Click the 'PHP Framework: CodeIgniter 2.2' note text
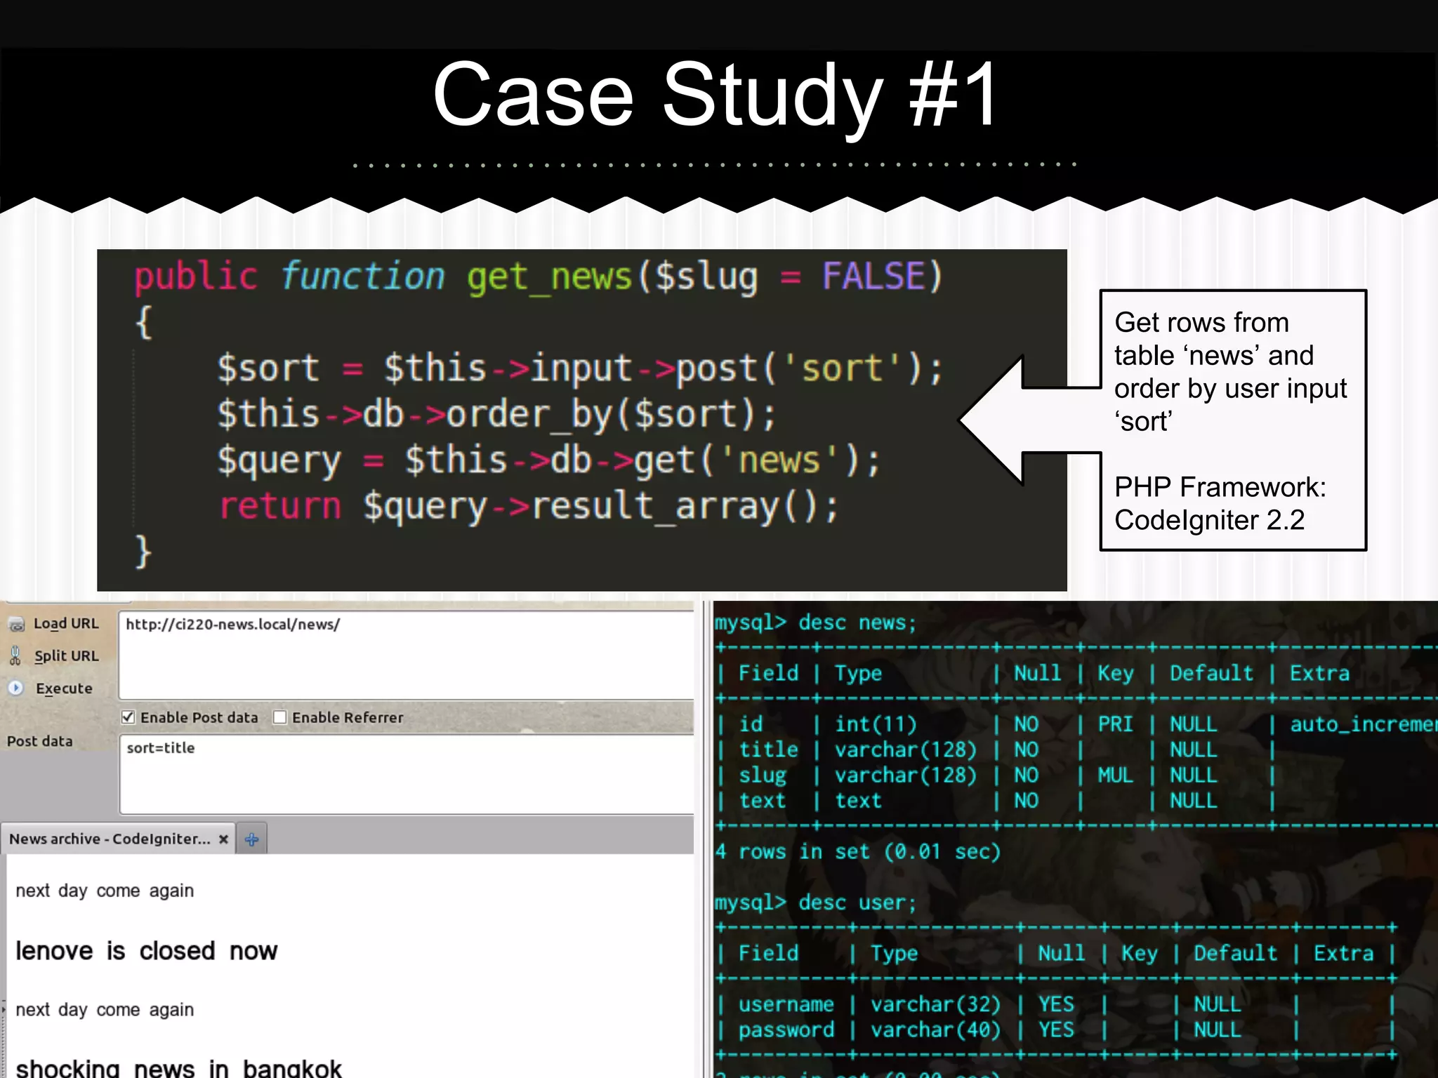The image size is (1438, 1078). (x=1220, y=503)
